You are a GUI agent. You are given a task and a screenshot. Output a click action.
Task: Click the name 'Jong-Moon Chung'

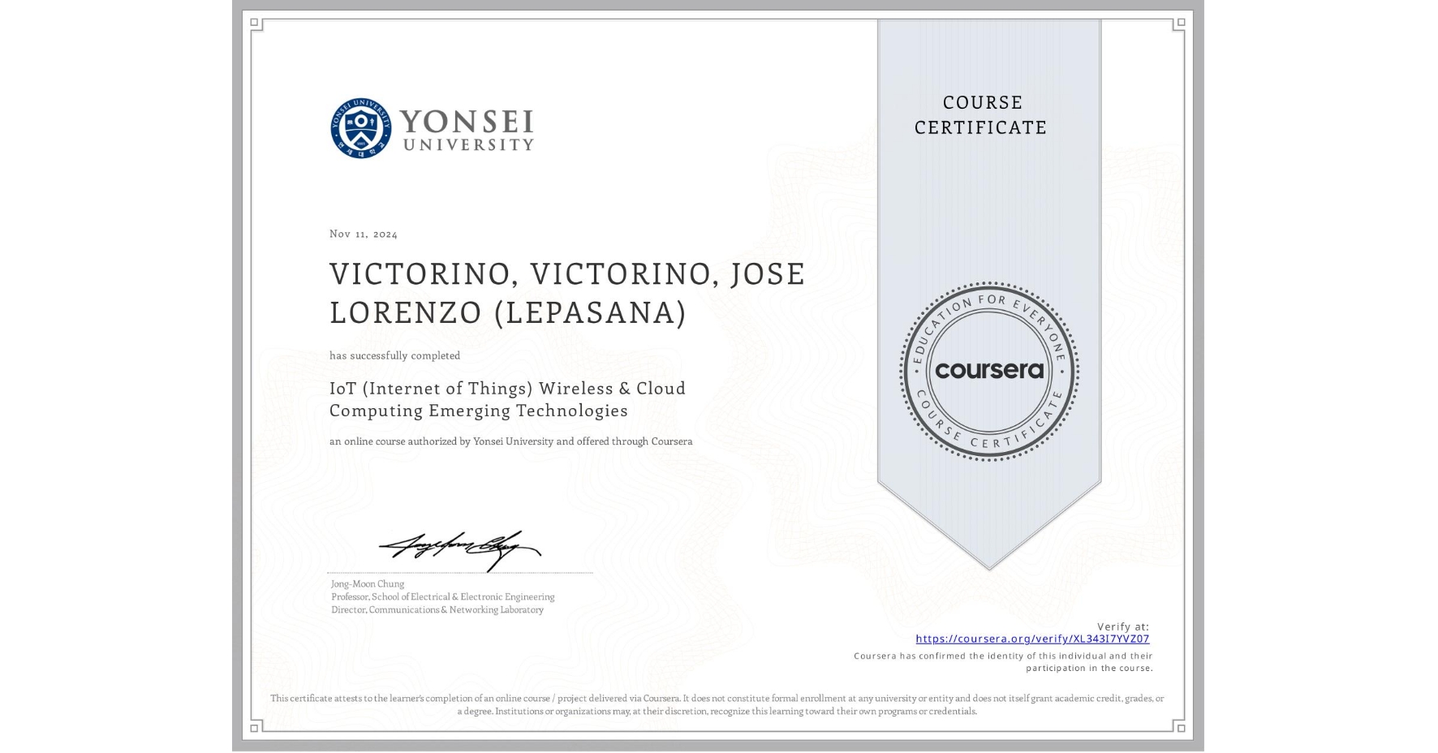coord(368,584)
